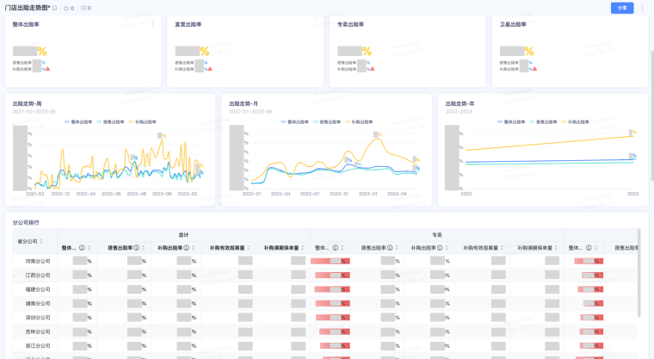
Task: Click the info icon next to dashboard title
Action: click(x=55, y=8)
